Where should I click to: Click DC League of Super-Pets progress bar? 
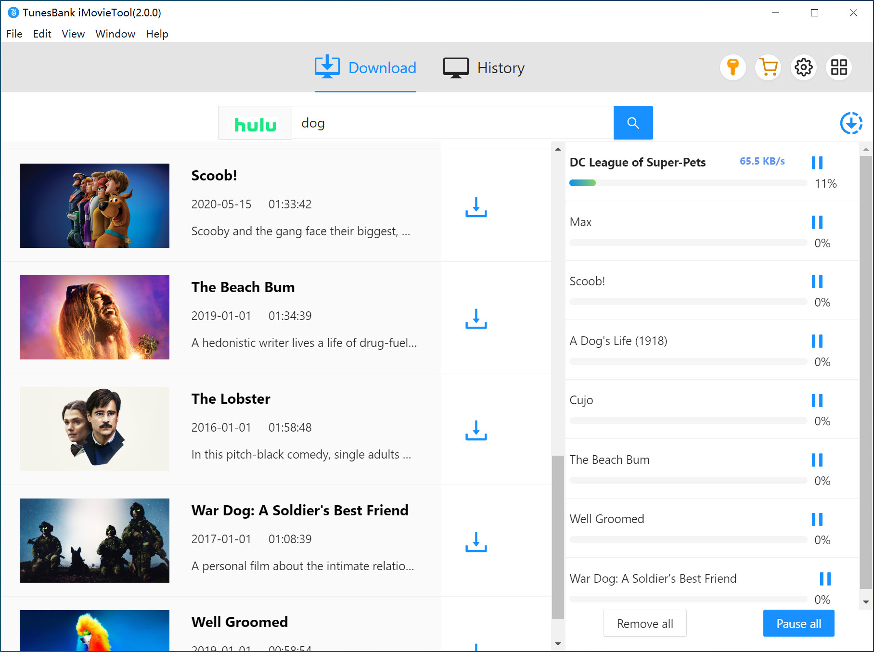(688, 183)
